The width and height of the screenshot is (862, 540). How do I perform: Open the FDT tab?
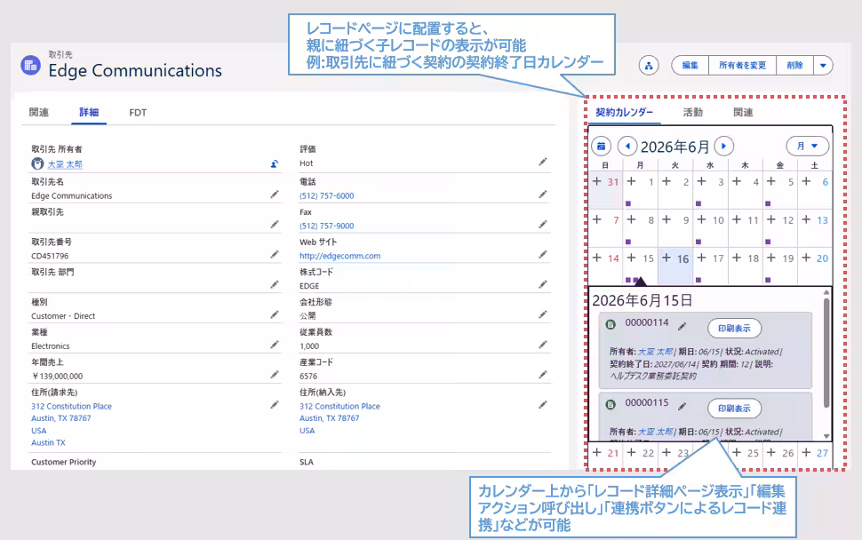[x=138, y=113]
